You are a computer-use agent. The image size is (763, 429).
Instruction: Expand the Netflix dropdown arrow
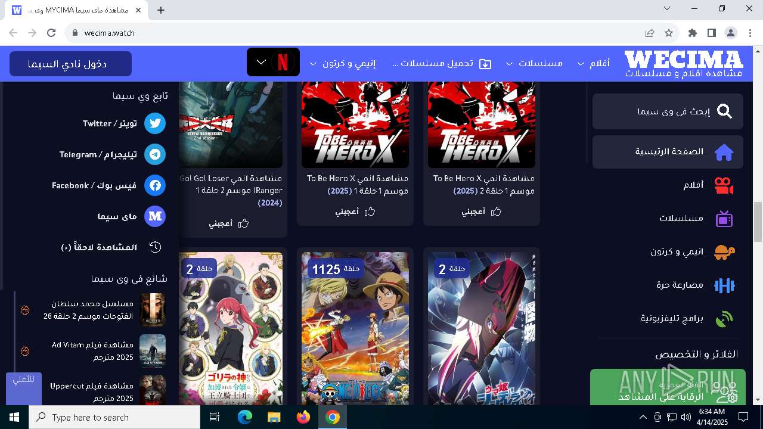[x=261, y=62]
